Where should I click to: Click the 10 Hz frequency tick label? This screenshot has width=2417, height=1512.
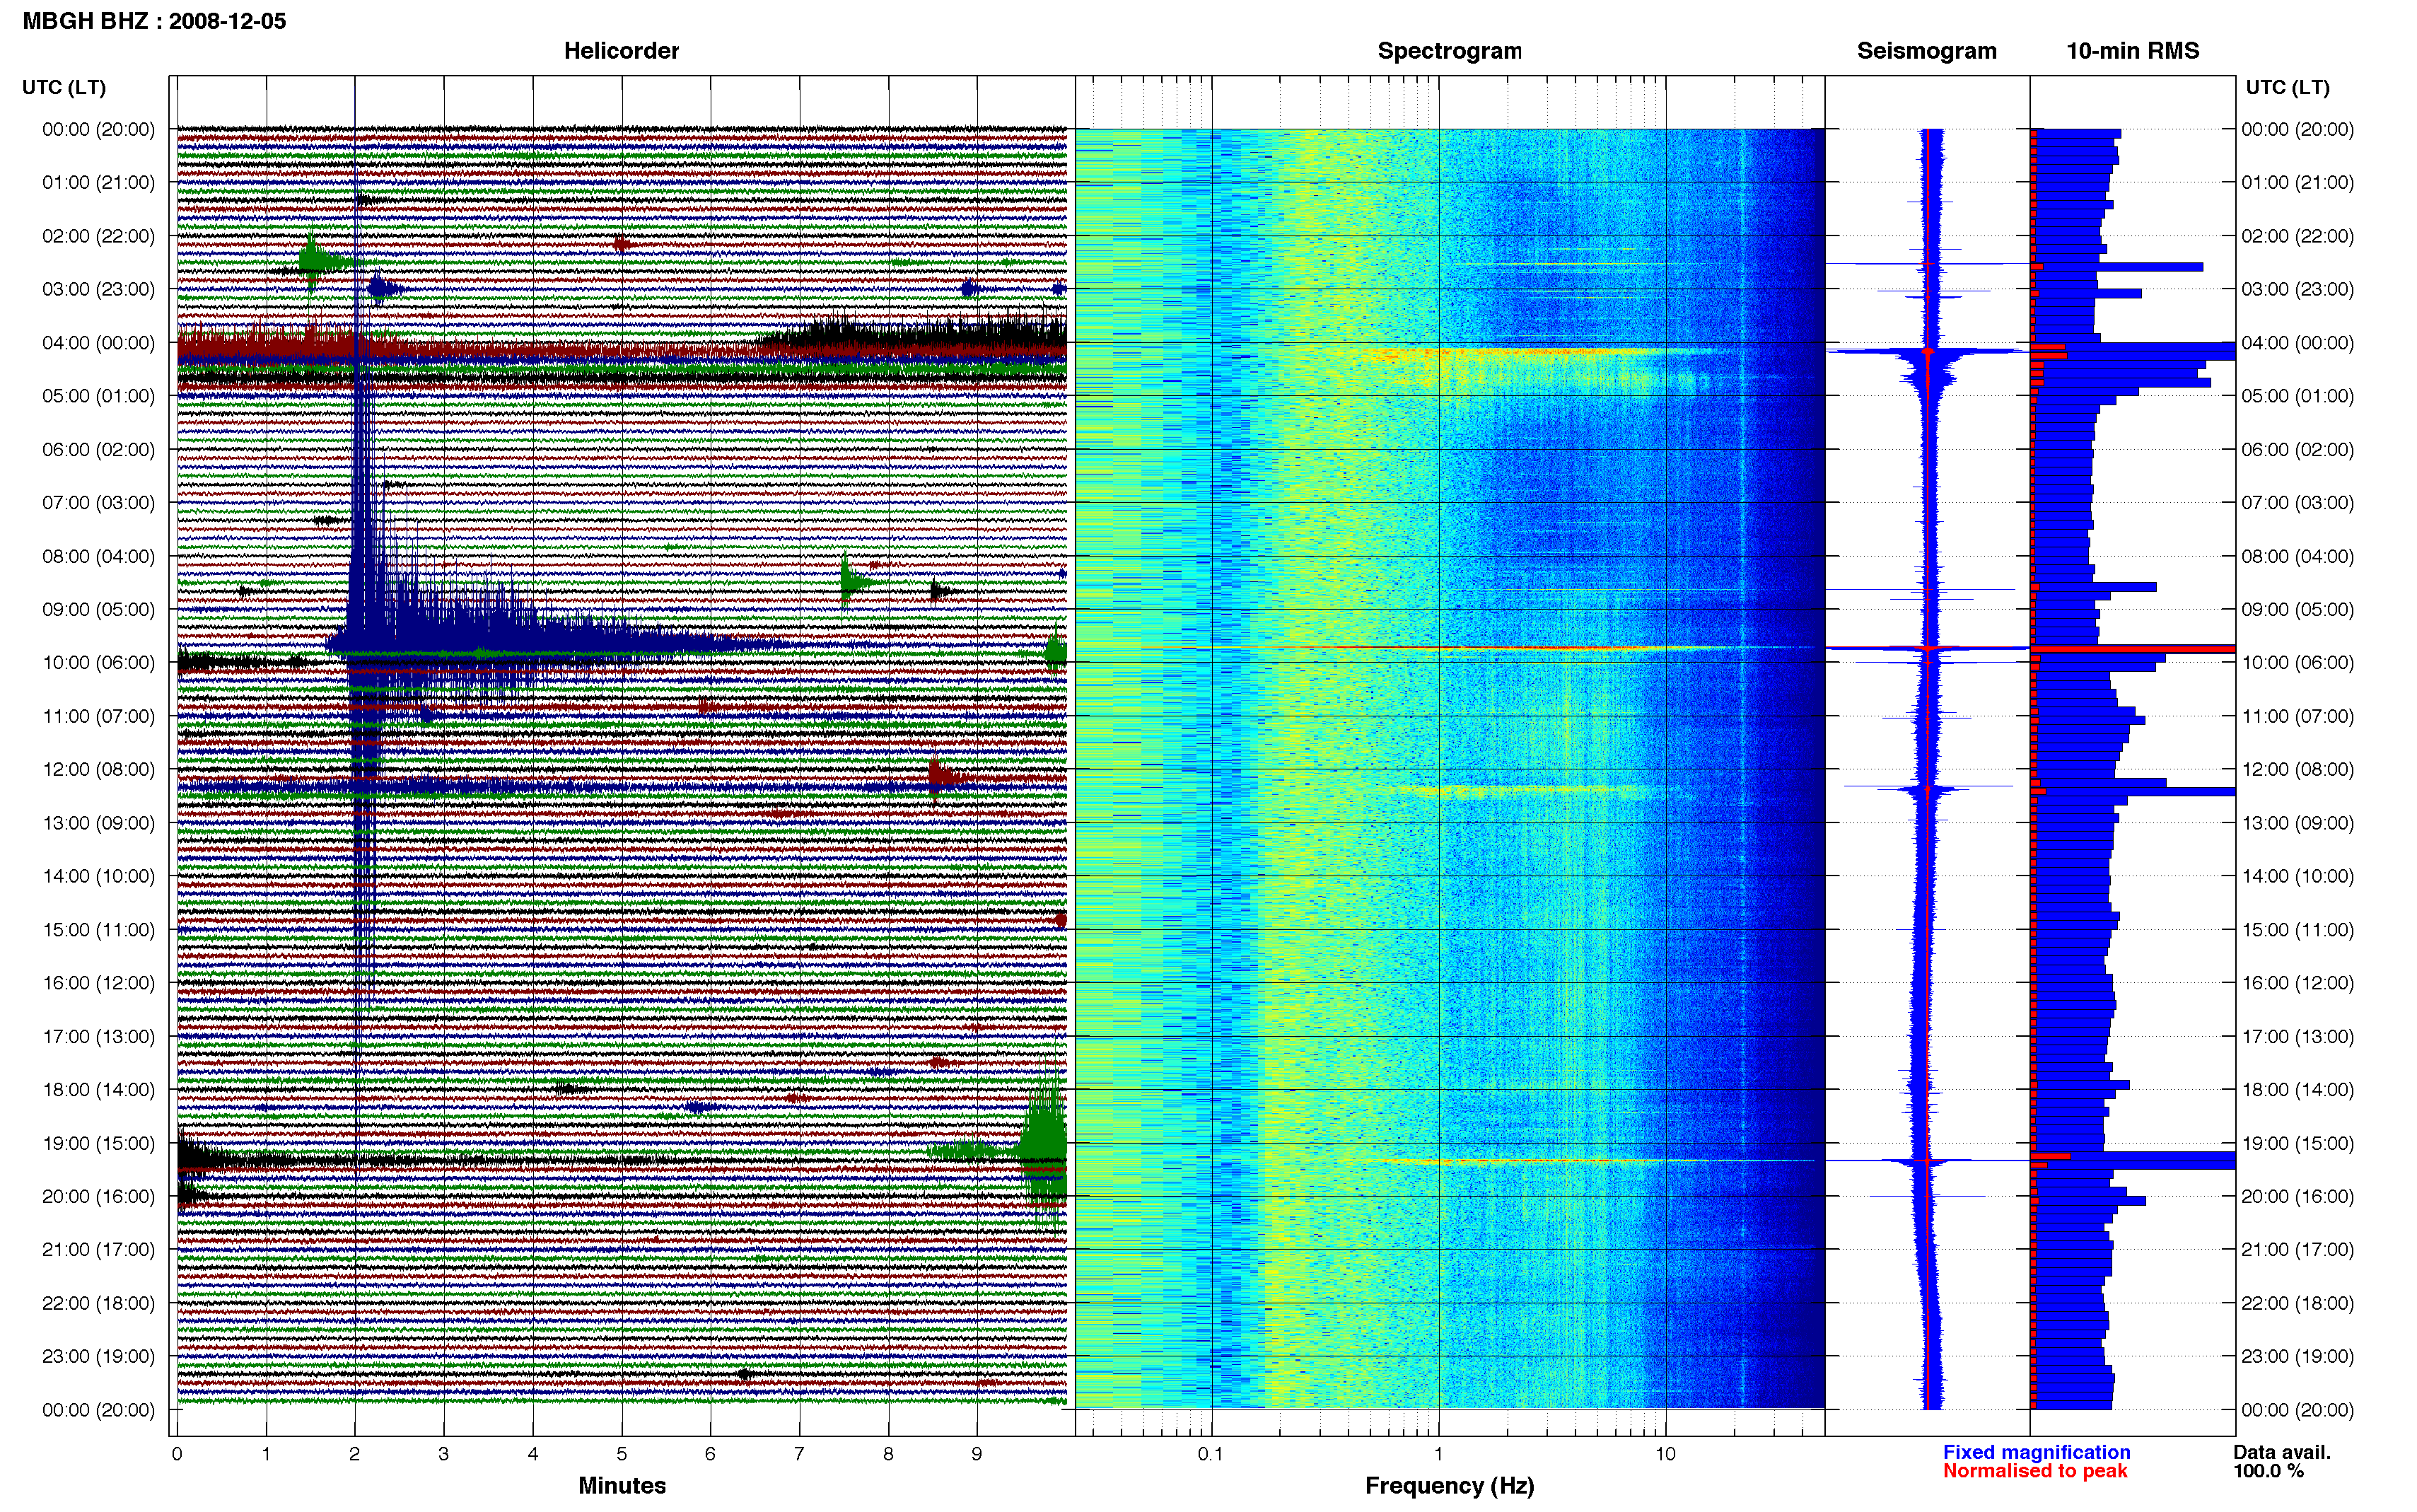coord(1665,1454)
